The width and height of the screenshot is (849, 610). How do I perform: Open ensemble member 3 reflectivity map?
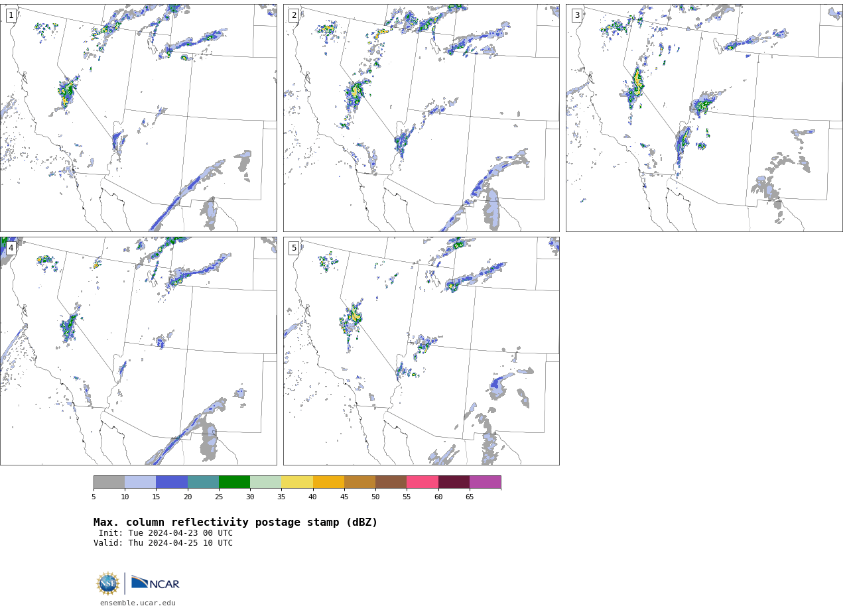tap(704, 118)
